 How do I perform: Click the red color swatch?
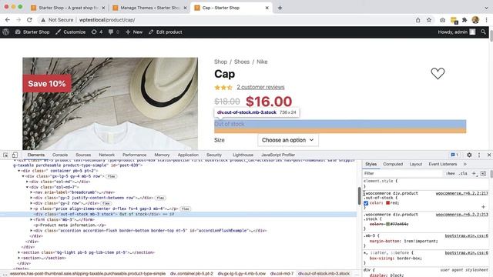[x=388, y=203]
